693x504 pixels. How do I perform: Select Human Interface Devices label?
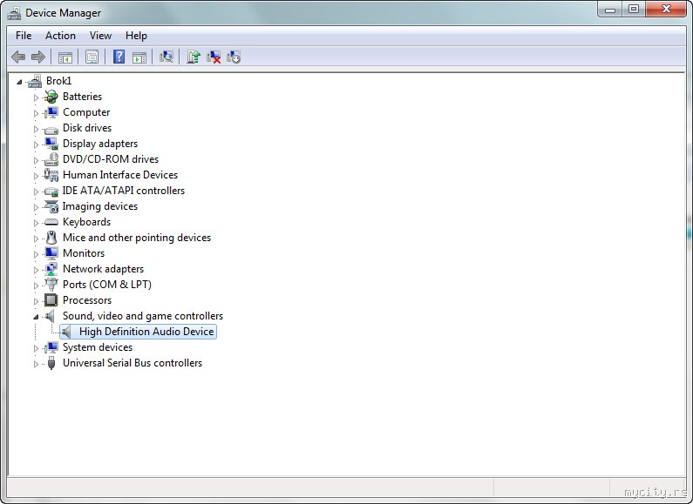tap(120, 175)
